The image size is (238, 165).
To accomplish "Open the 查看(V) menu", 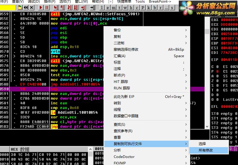I will click(x=18, y=2).
